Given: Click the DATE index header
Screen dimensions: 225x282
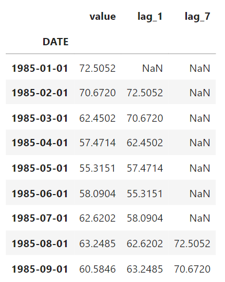Looking at the screenshot, I should pos(56,42).
